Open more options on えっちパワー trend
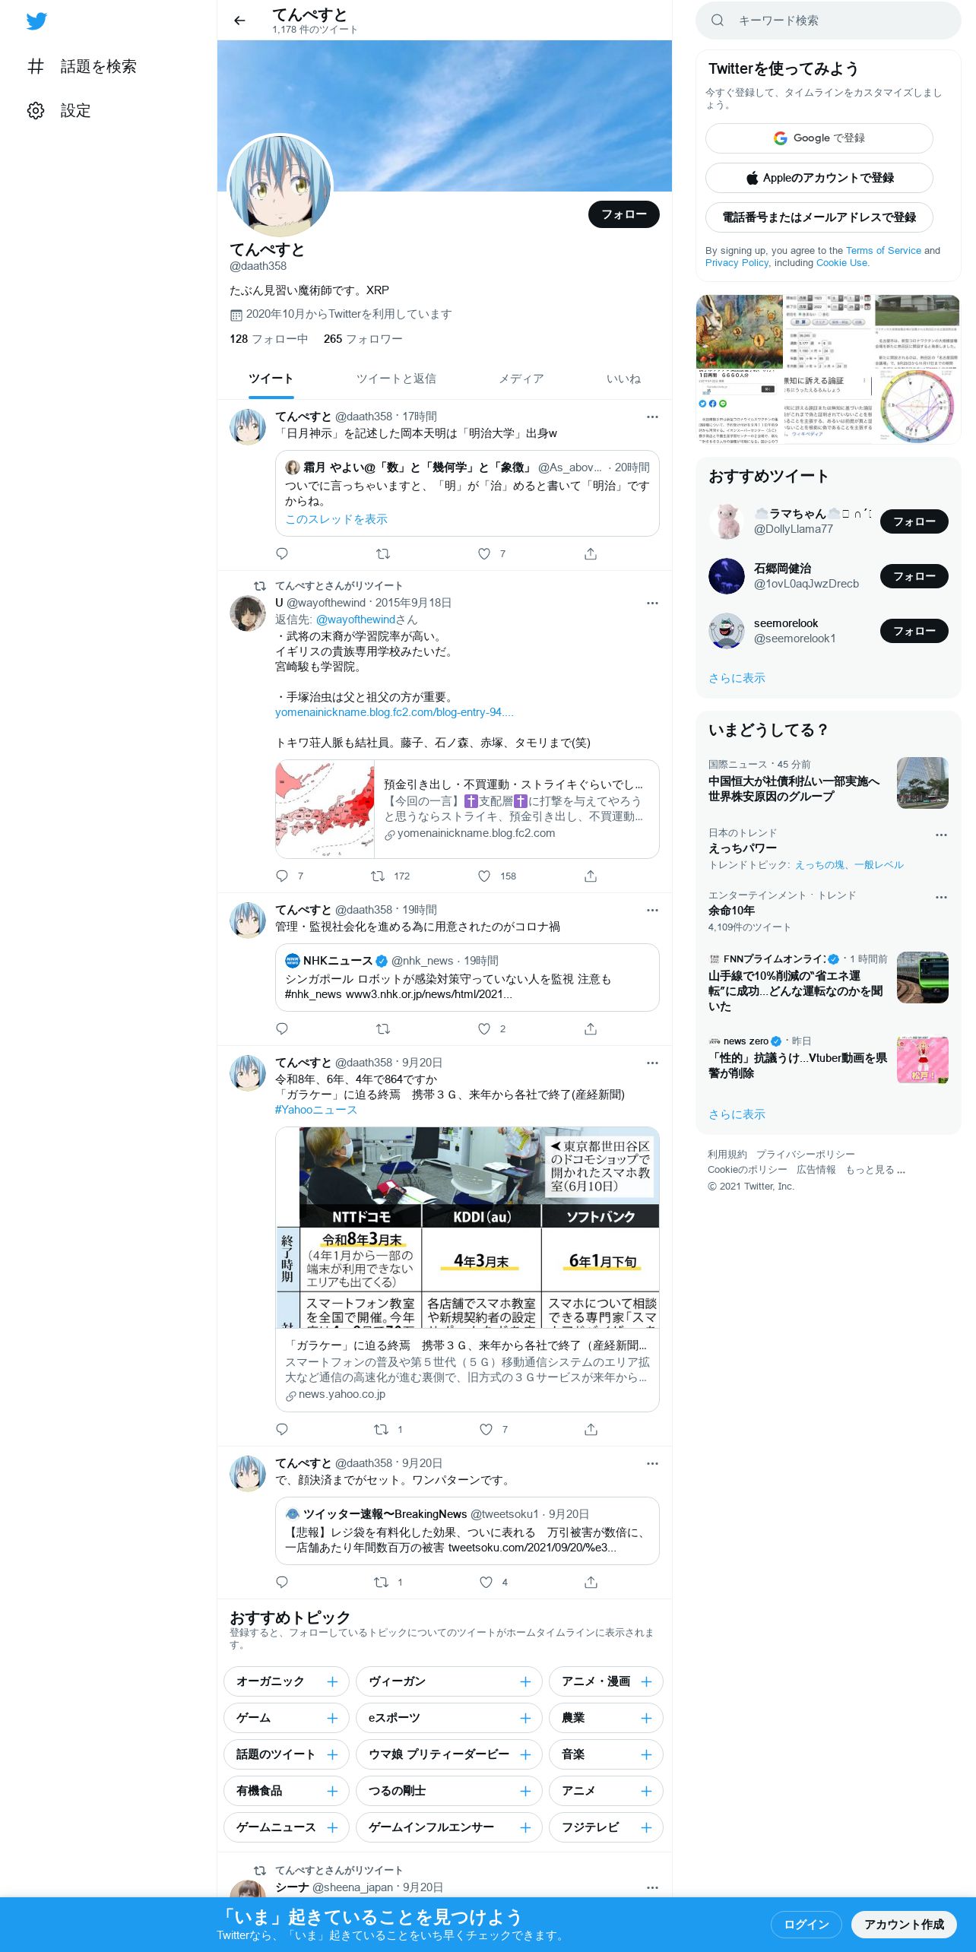The width and height of the screenshot is (976, 1952). click(x=941, y=835)
